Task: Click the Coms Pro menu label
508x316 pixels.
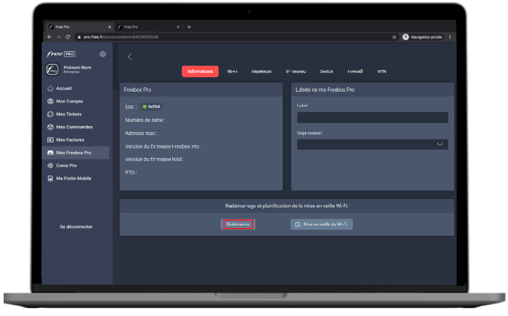Action: pyautogui.click(x=66, y=166)
